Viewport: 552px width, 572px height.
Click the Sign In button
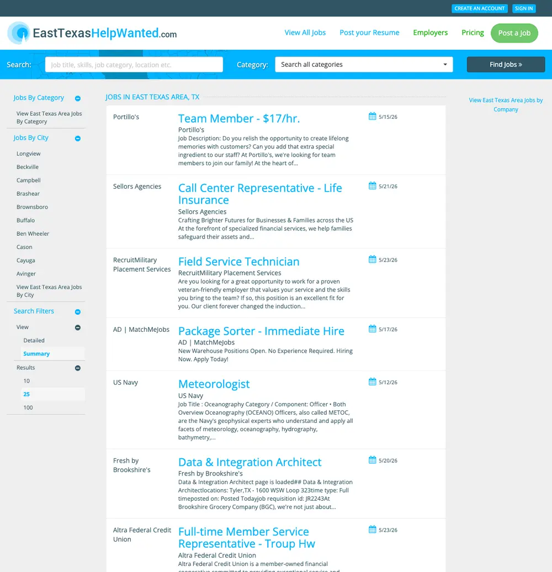point(523,8)
